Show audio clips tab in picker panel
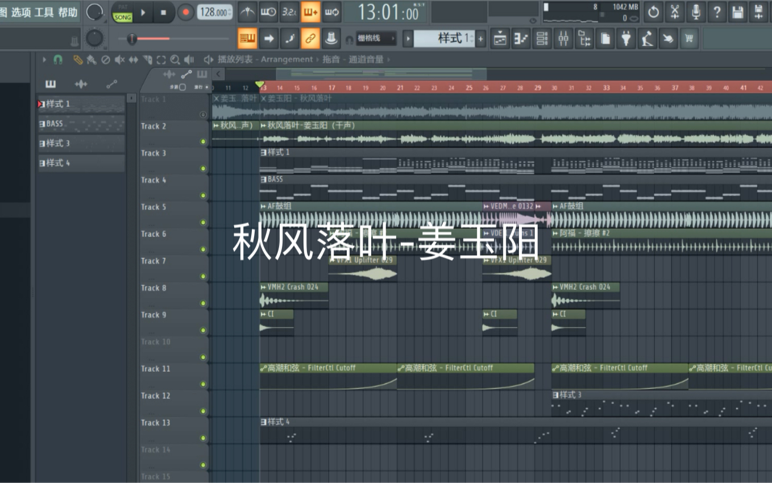The width and height of the screenshot is (772, 483). pyautogui.click(x=81, y=84)
